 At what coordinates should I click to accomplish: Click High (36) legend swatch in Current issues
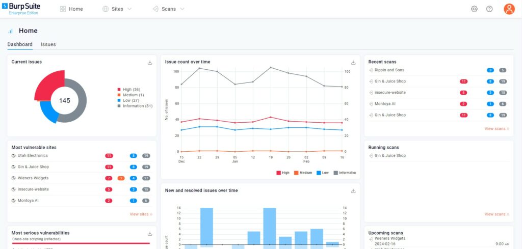119,90
